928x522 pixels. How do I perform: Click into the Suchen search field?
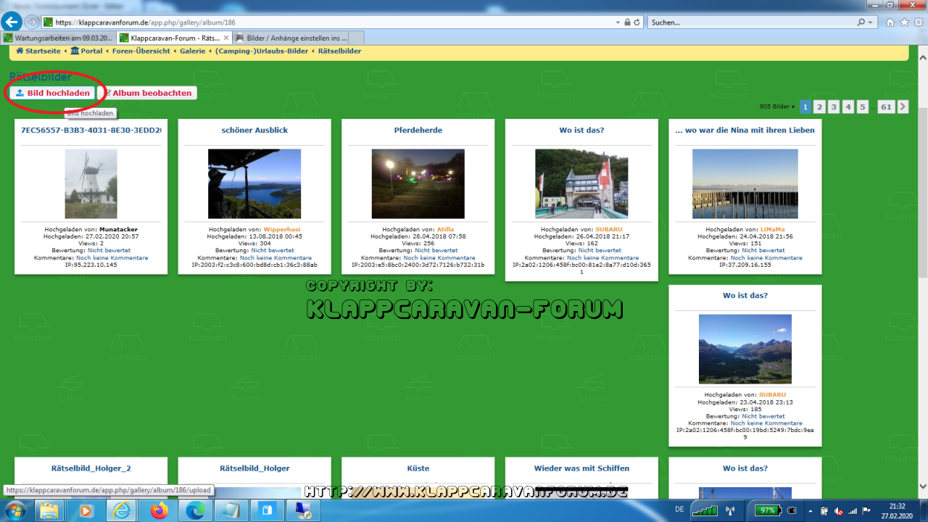(750, 22)
